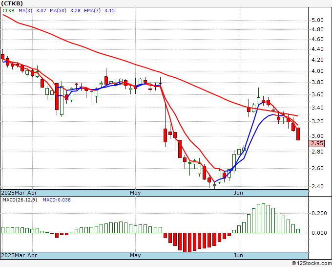Click the May label on MACD axis
332x267 pixels.
[x=135, y=255]
